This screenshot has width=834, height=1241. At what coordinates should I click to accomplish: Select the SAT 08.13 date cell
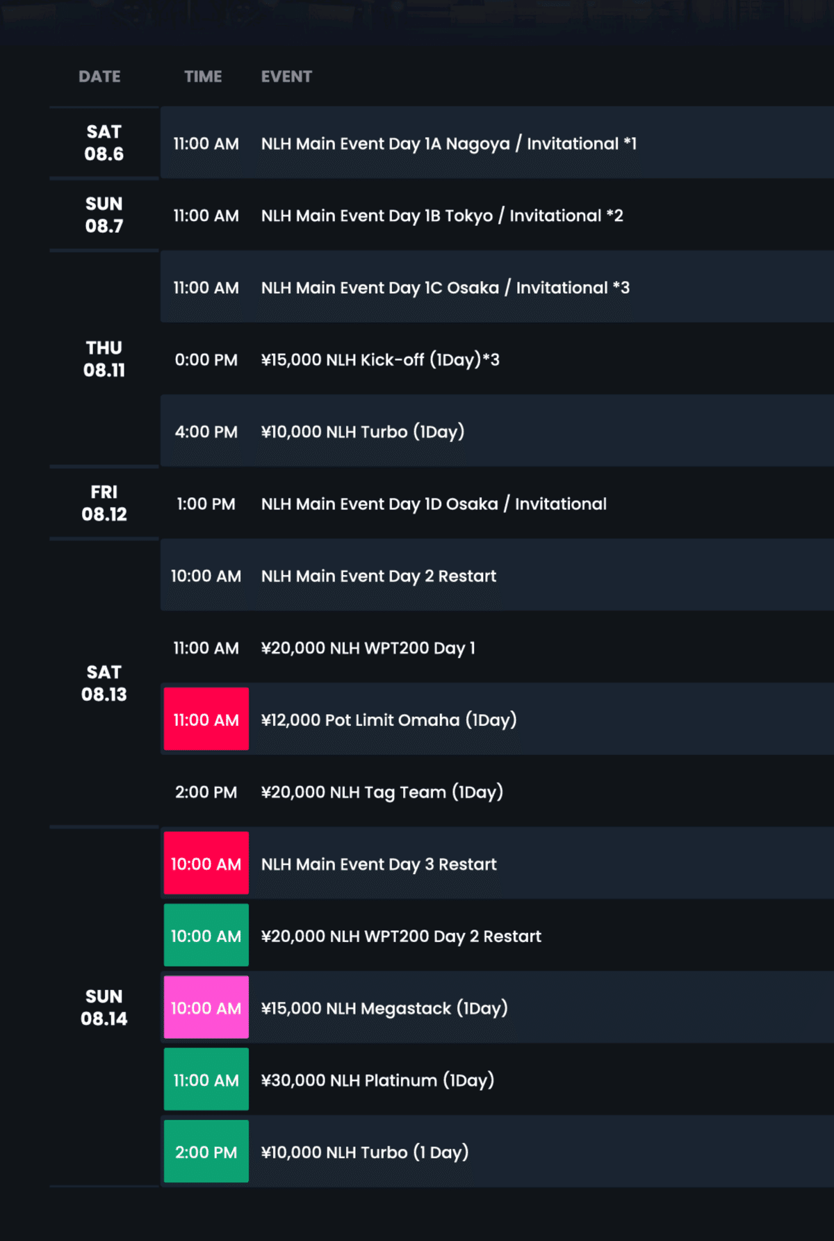click(x=104, y=683)
